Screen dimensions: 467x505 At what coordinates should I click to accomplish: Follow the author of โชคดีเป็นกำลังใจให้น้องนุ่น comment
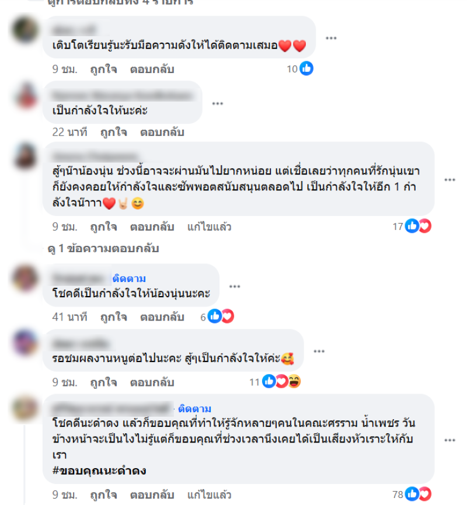[x=129, y=278]
